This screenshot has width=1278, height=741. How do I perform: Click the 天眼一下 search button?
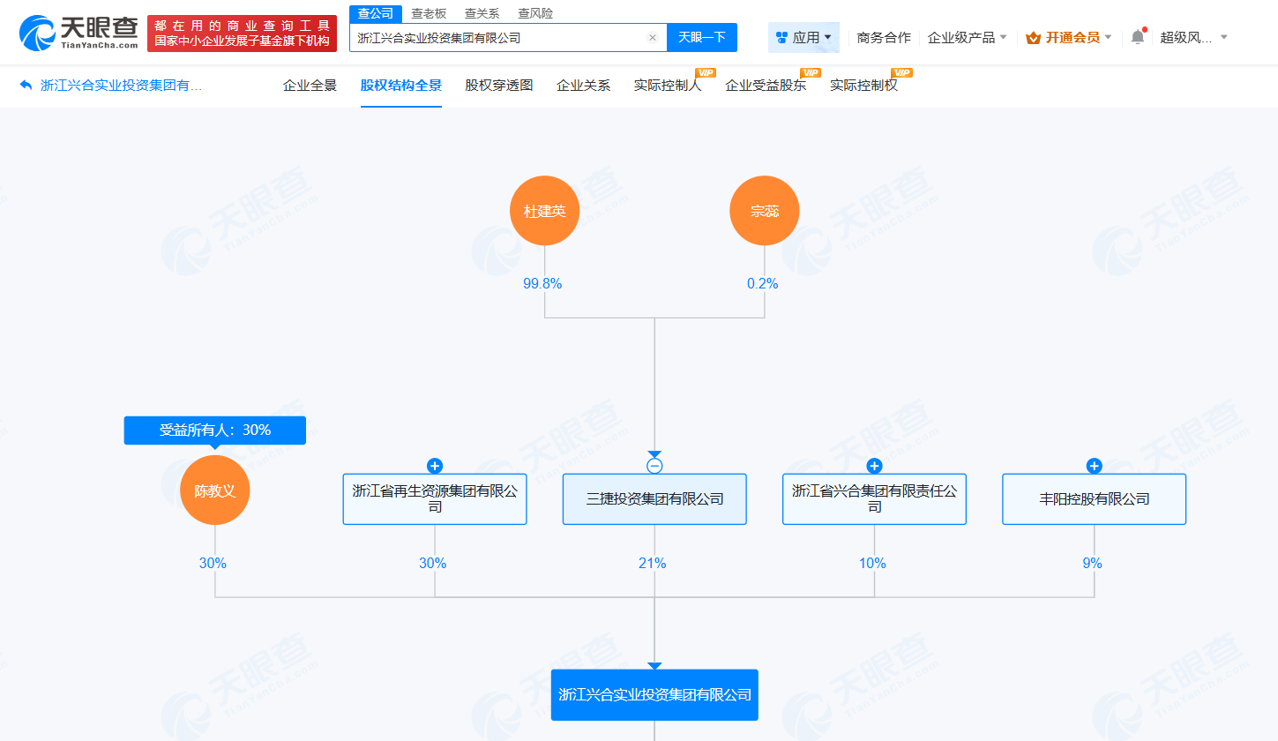(x=702, y=37)
